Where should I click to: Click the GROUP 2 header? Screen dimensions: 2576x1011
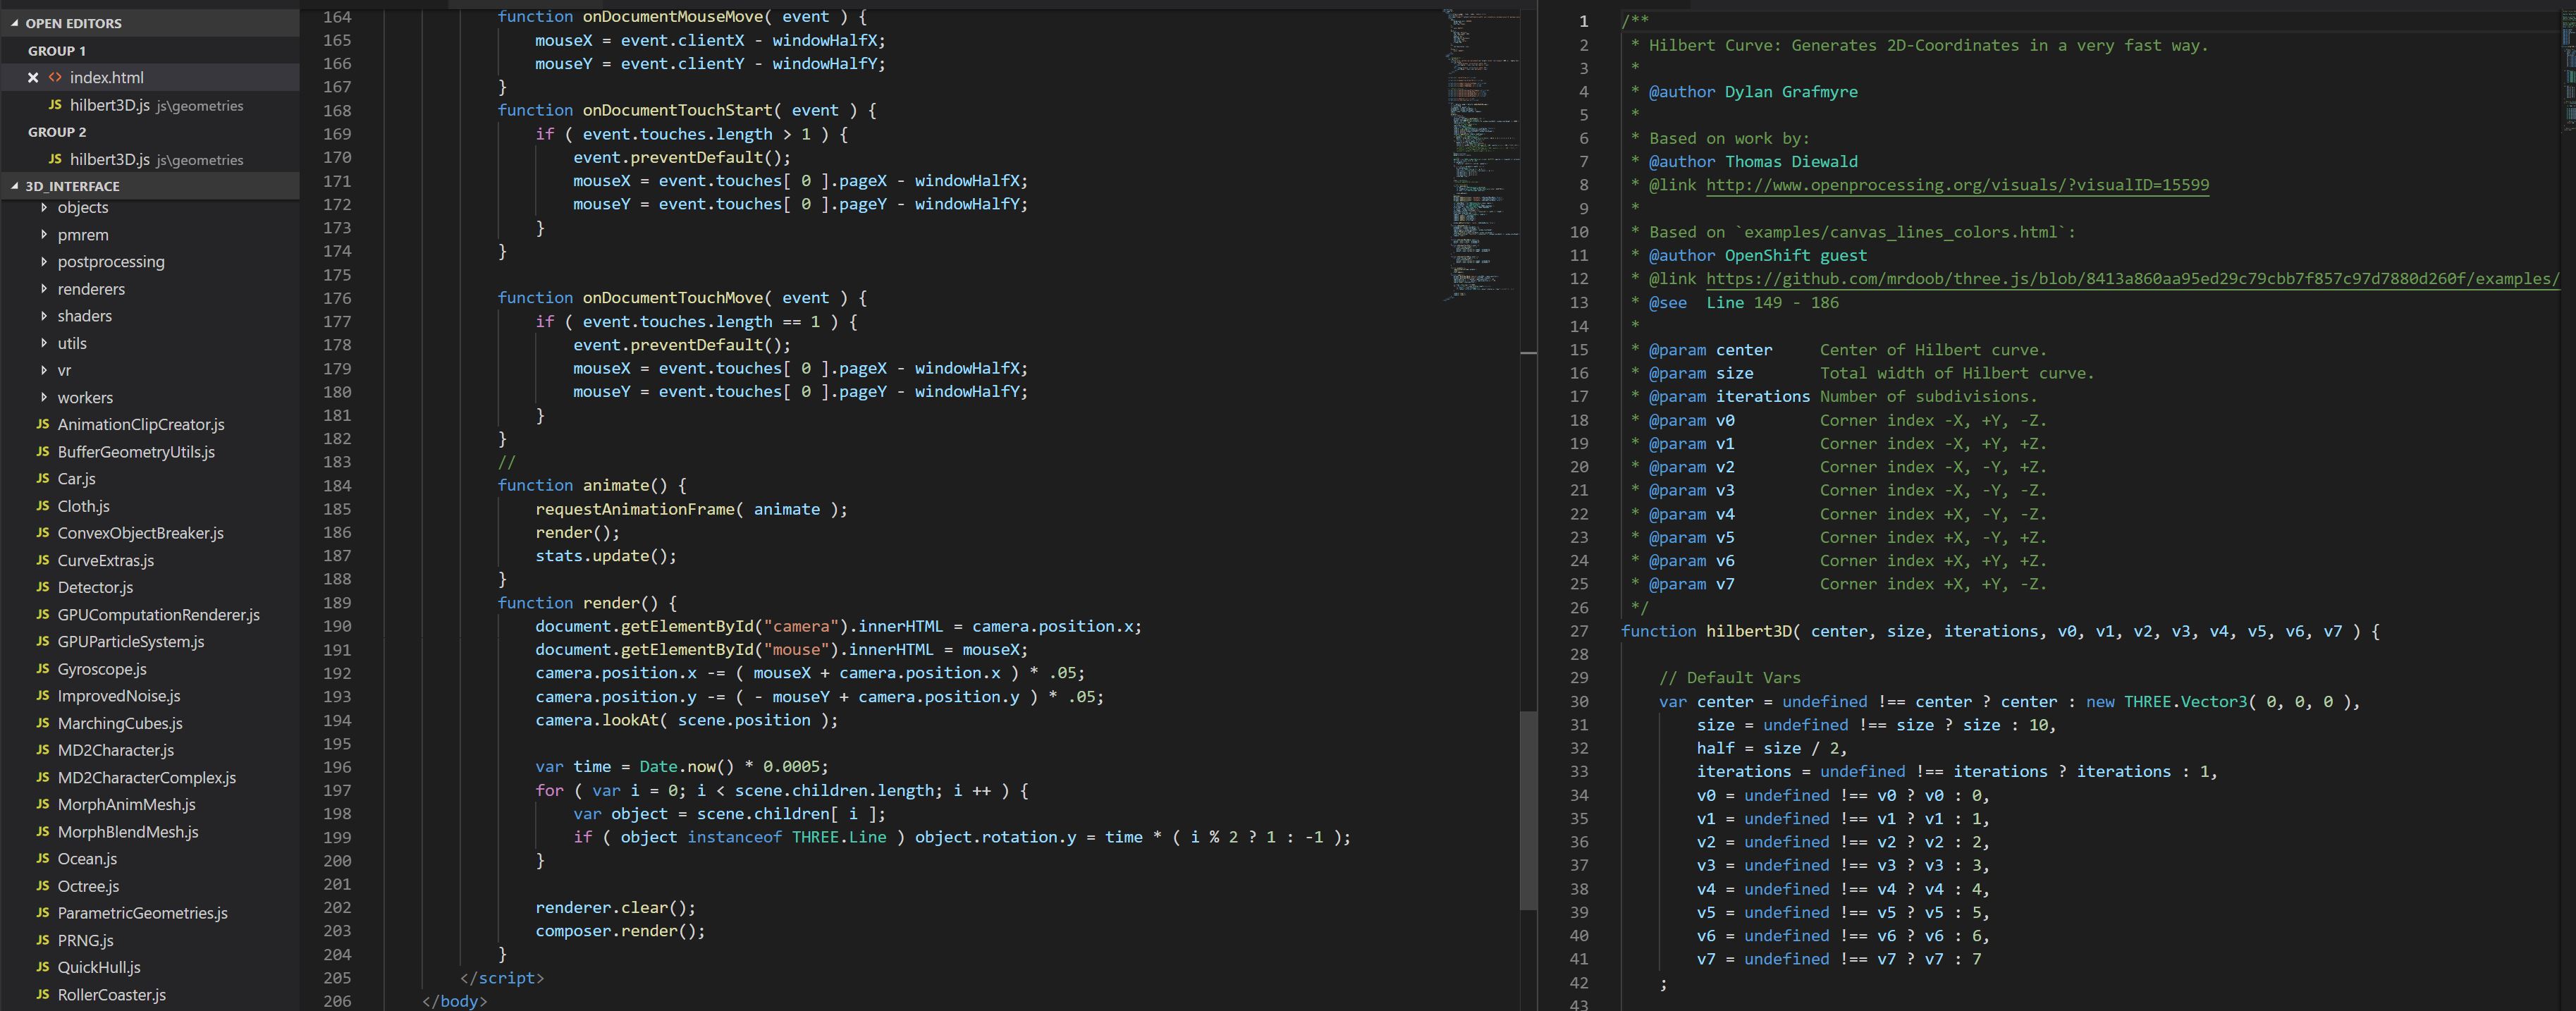tap(57, 132)
